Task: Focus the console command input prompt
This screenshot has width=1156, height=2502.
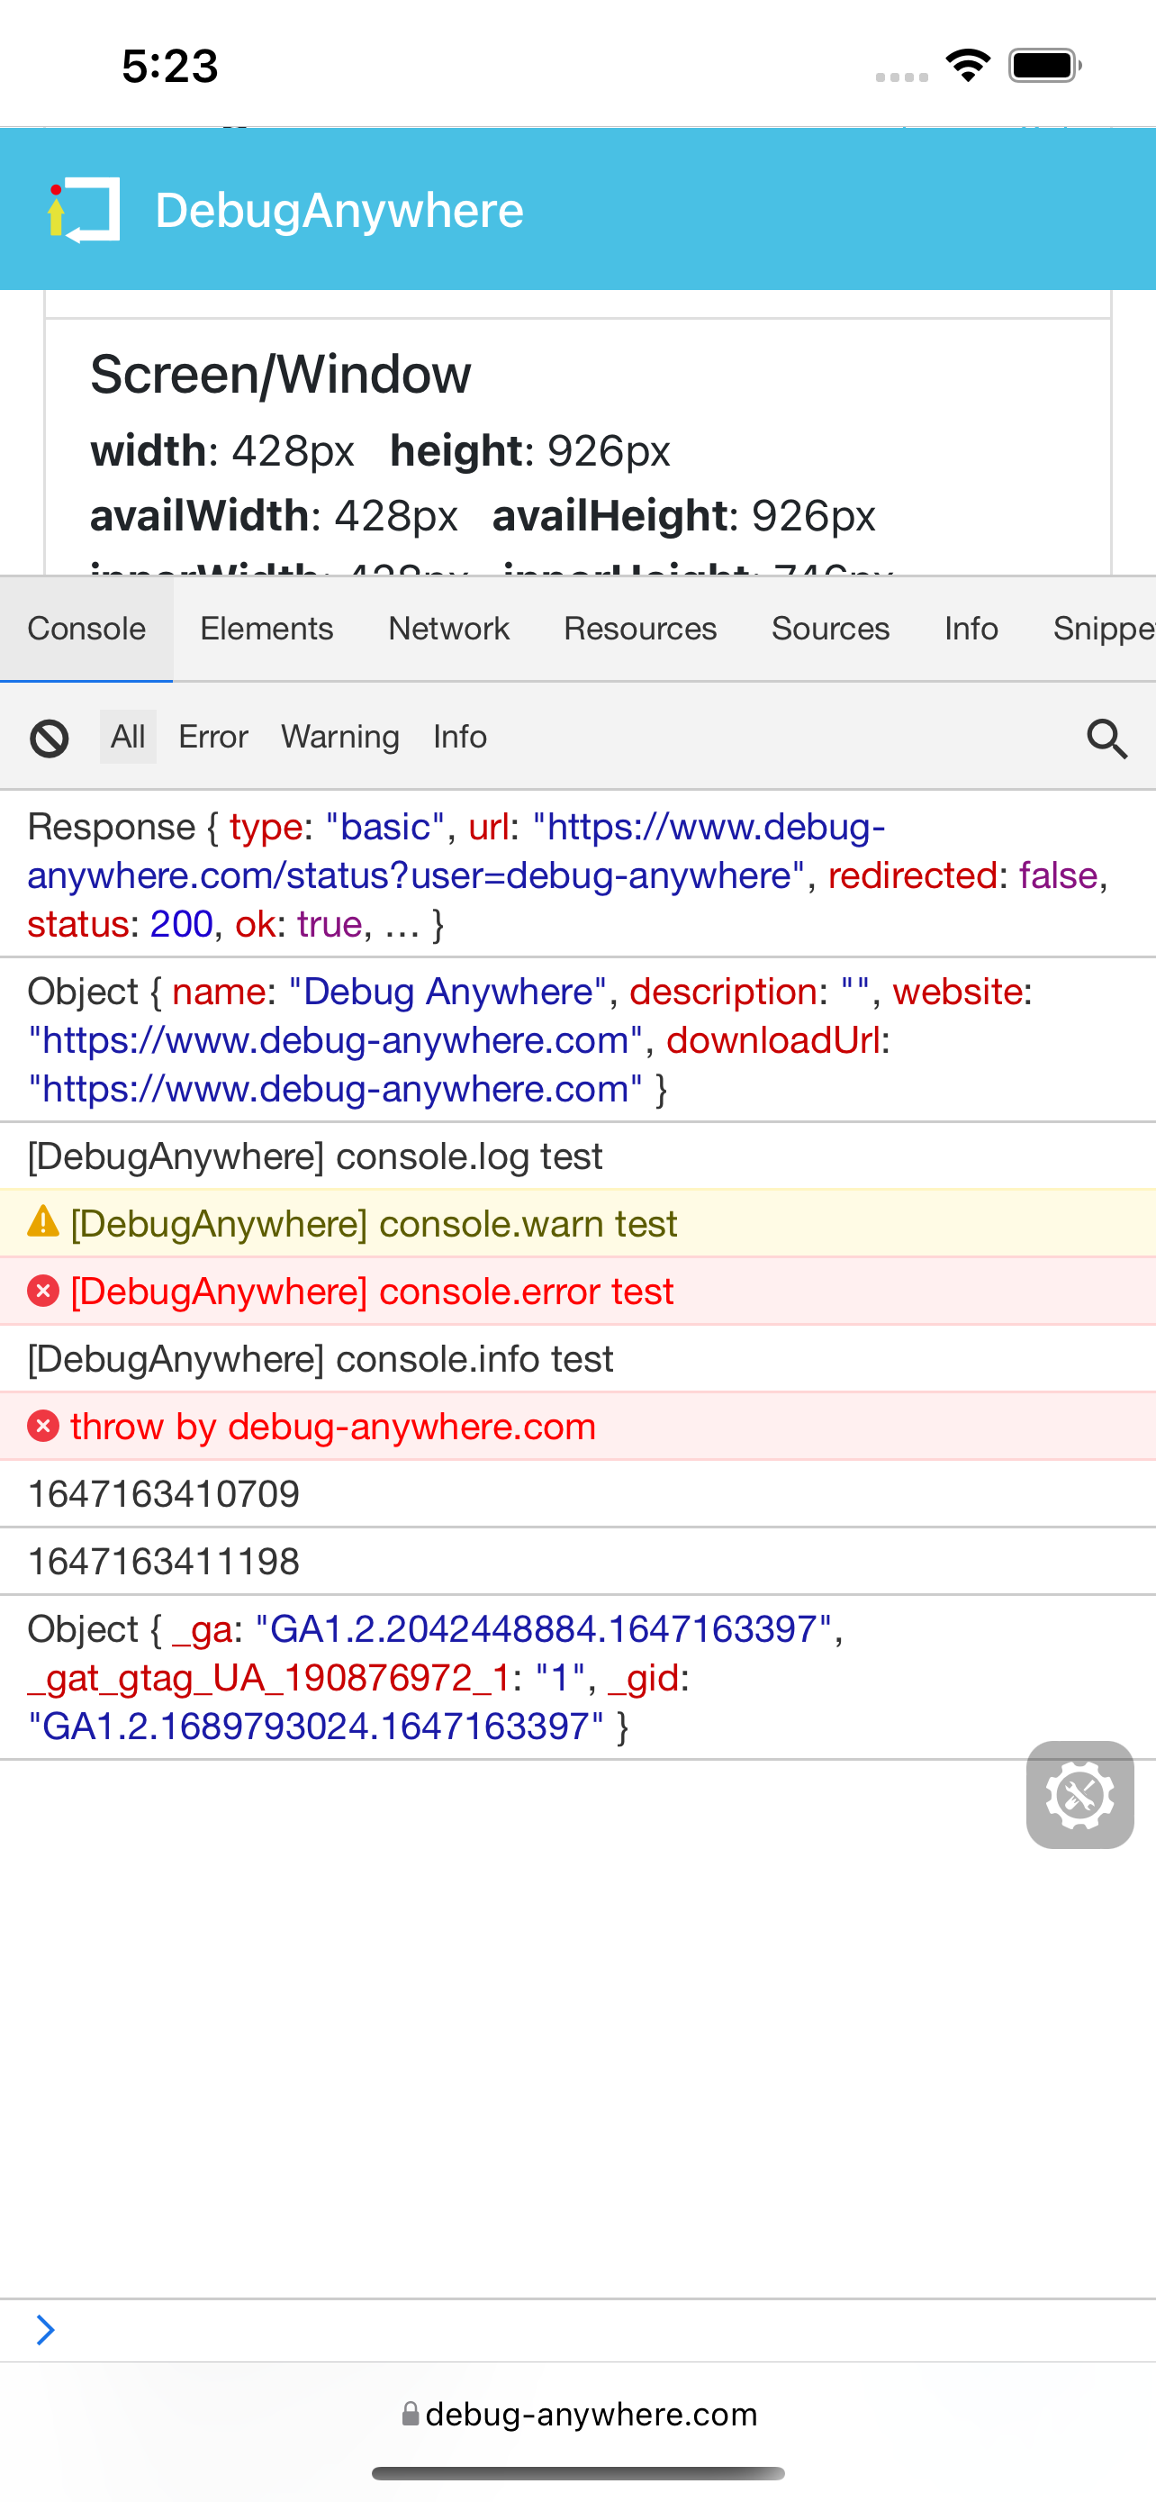Action: click(x=583, y=2330)
